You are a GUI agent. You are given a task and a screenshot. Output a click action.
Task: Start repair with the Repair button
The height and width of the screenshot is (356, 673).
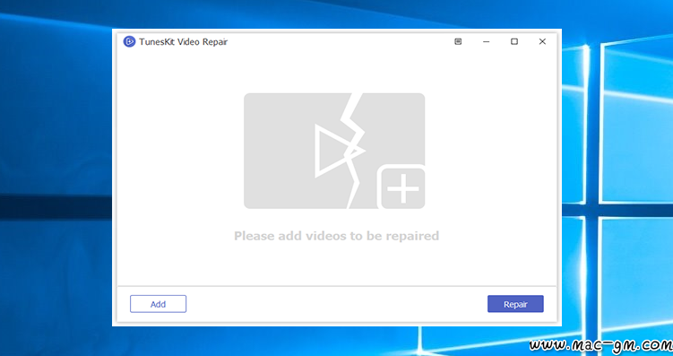pyautogui.click(x=515, y=304)
